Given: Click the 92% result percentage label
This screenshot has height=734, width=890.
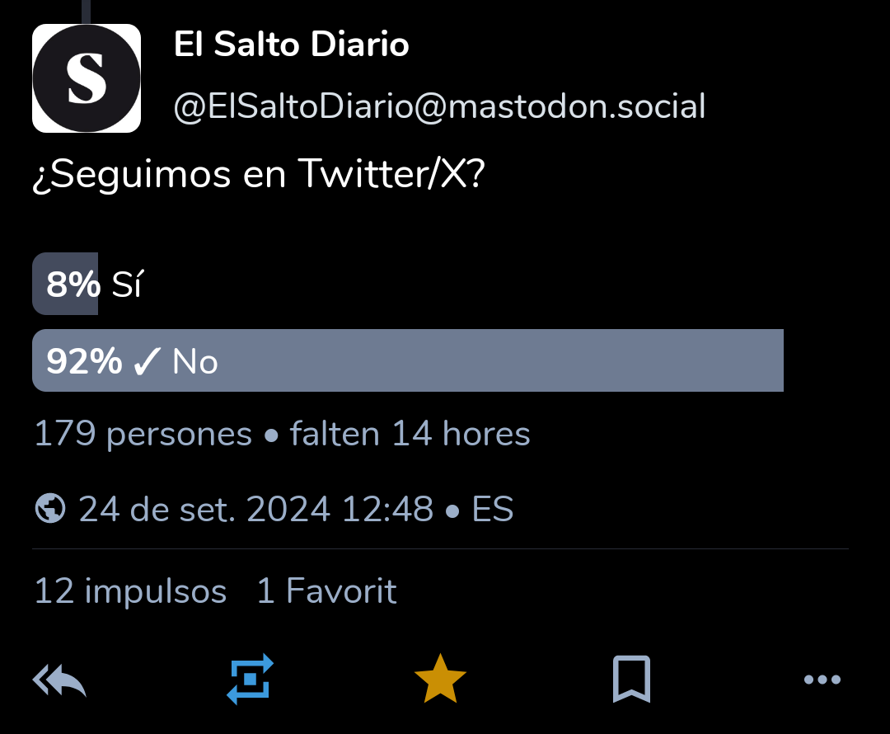Looking at the screenshot, I should pos(84,362).
